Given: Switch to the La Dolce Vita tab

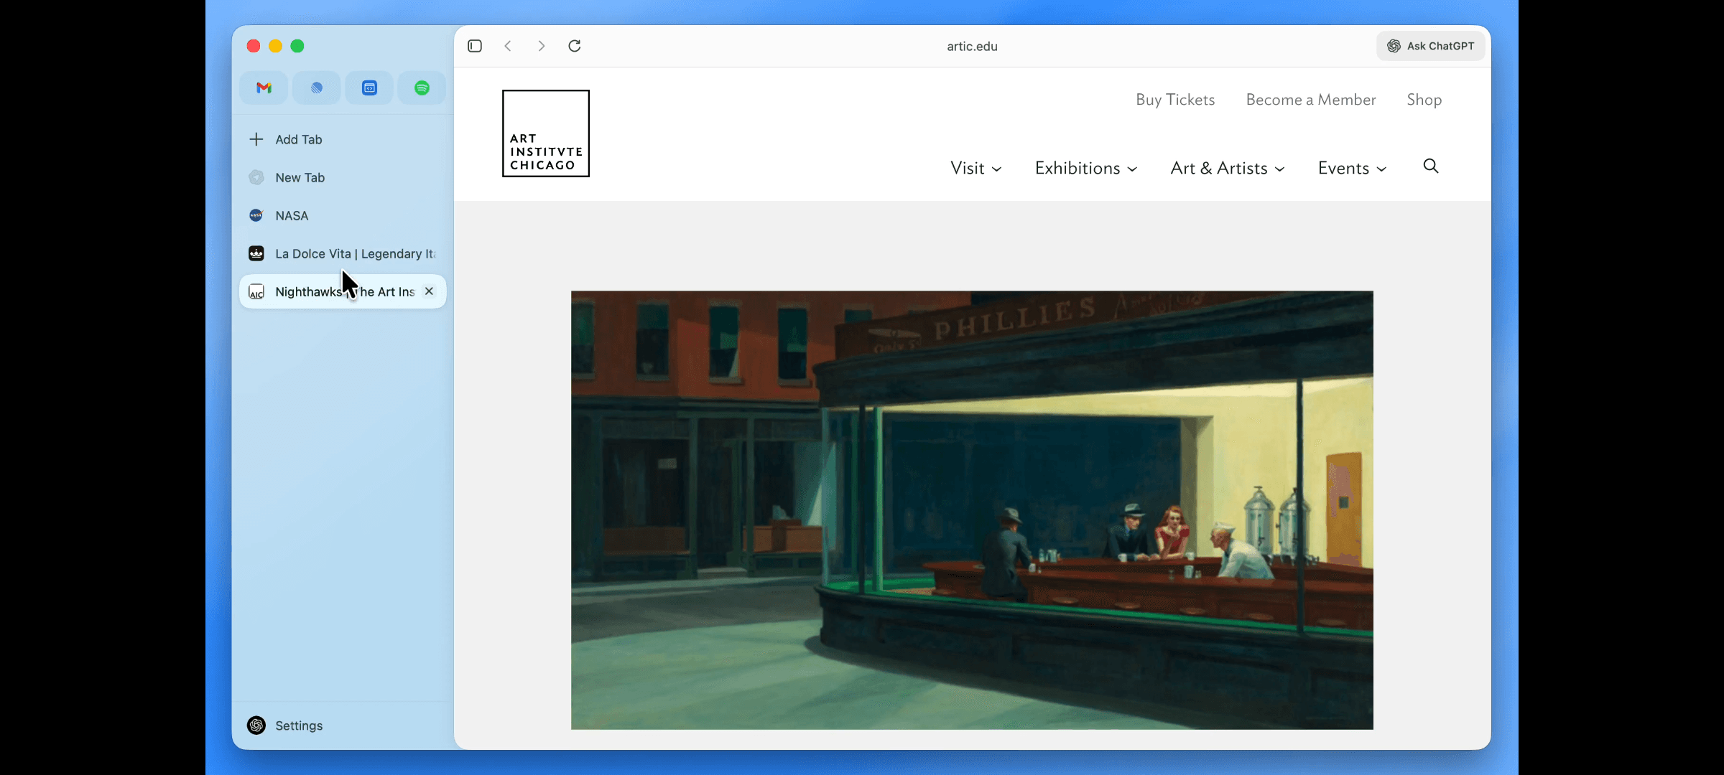Looking at the screenshot, I should coord(354,253).
